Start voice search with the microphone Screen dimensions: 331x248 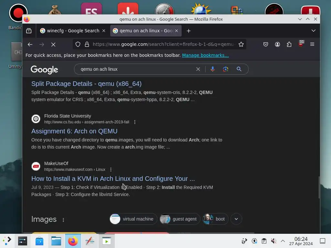point(213,69)
